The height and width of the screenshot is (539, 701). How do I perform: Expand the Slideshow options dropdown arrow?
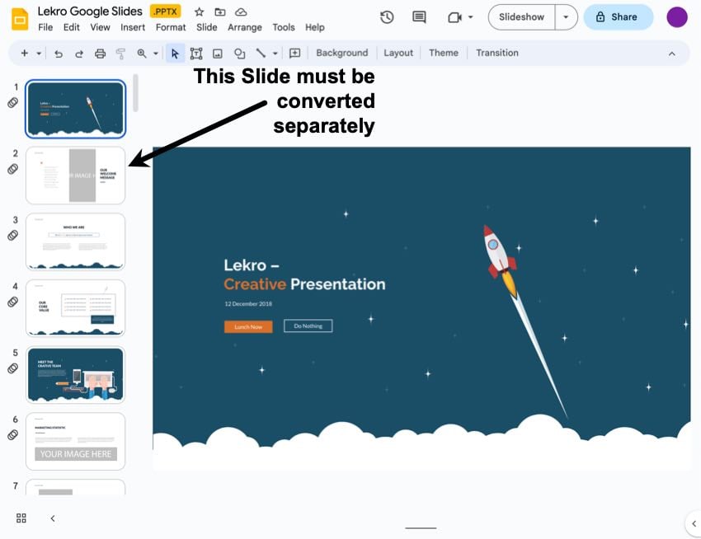(x=566, y=17)
